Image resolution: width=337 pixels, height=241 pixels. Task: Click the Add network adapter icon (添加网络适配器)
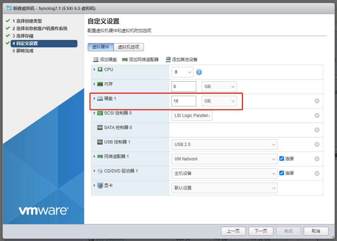[x=125, y=60]
